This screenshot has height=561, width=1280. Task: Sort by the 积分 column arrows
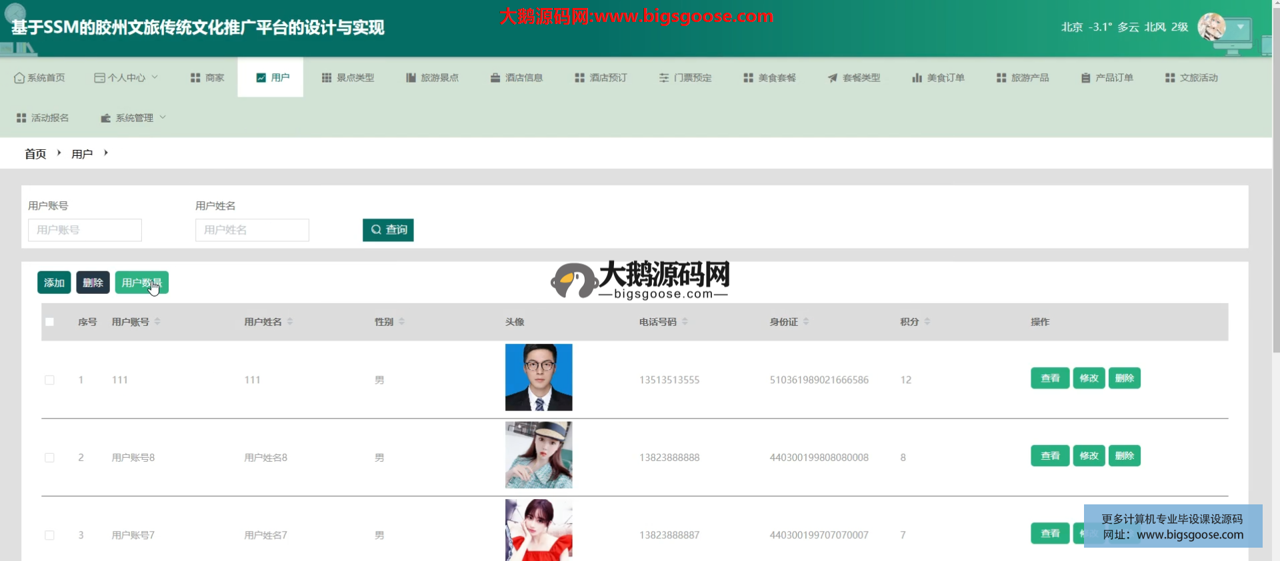[927, 322]
